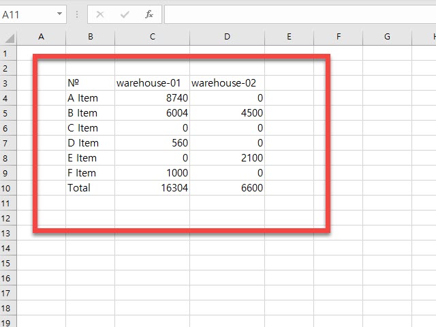
Task: Click into the formula bar input
Action: (x=300, y=14)
